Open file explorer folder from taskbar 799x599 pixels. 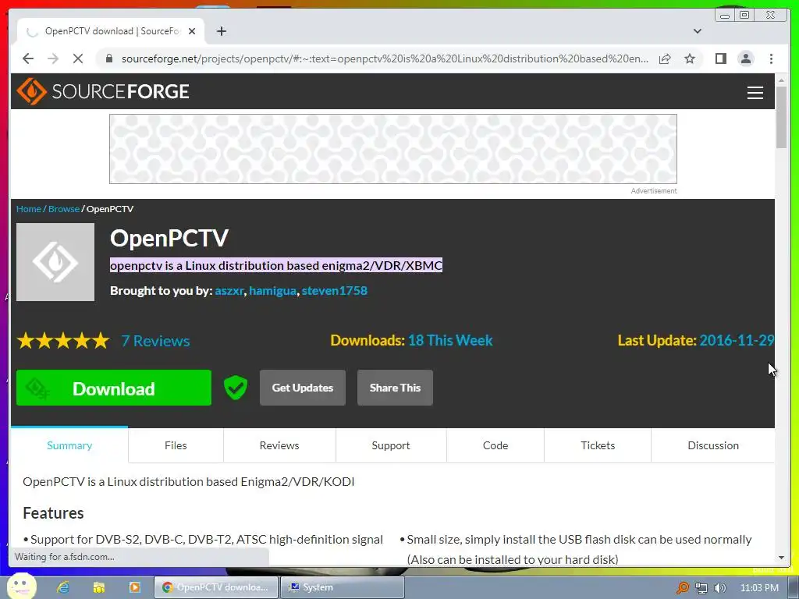(x=98, y=587)
